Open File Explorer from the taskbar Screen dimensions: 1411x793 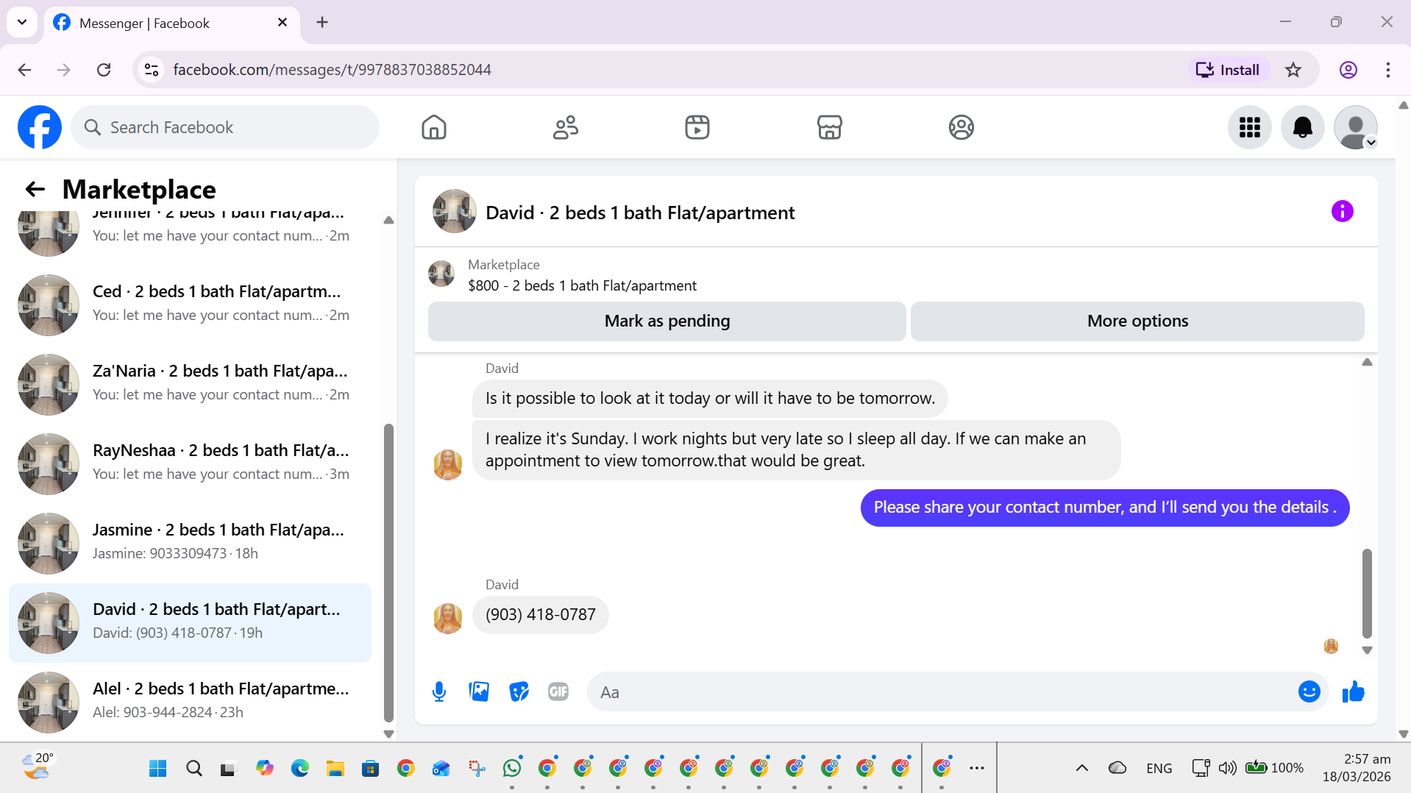coord(335,769)
